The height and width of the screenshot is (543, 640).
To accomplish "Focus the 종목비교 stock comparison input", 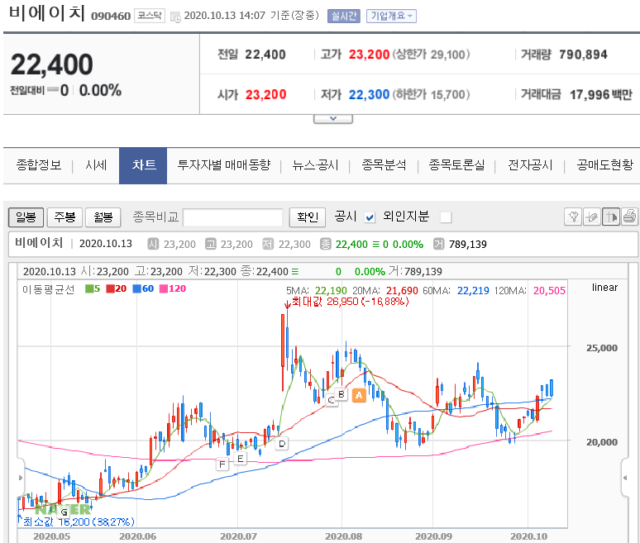I will point(232,217).
